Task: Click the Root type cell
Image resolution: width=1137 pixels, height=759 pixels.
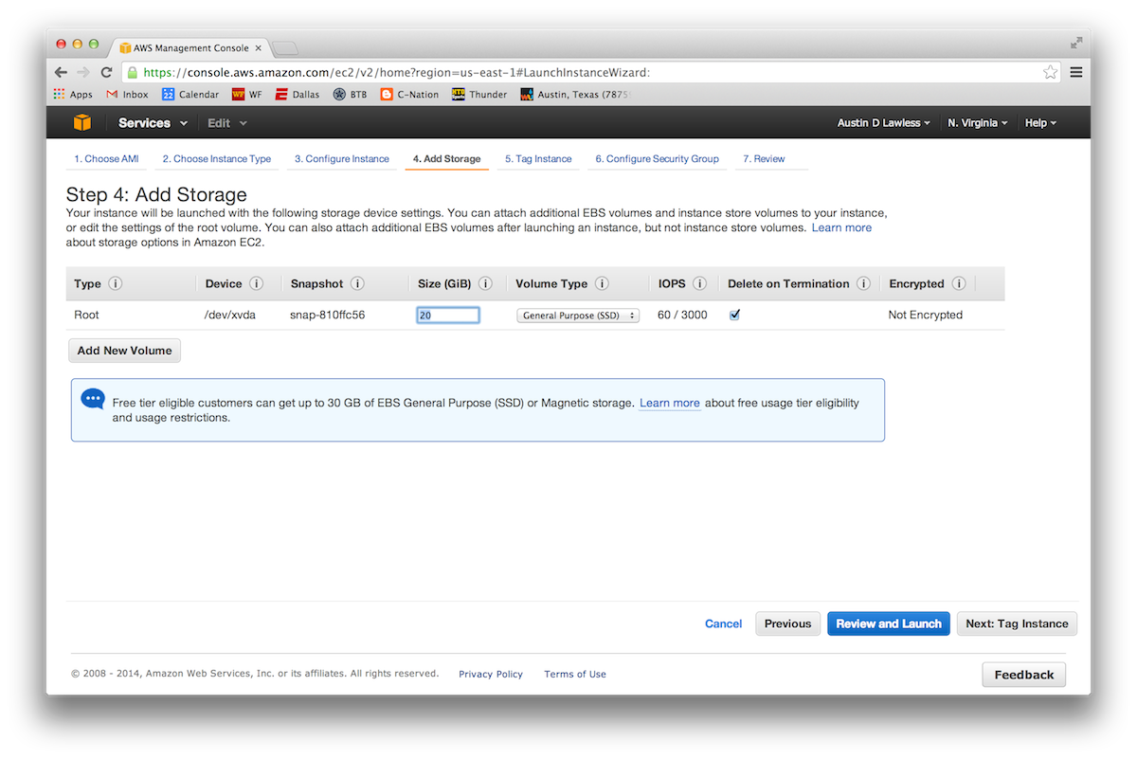Action: pos(86,316)
